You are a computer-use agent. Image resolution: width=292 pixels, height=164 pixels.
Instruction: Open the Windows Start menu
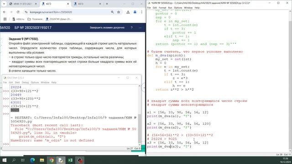4,160
